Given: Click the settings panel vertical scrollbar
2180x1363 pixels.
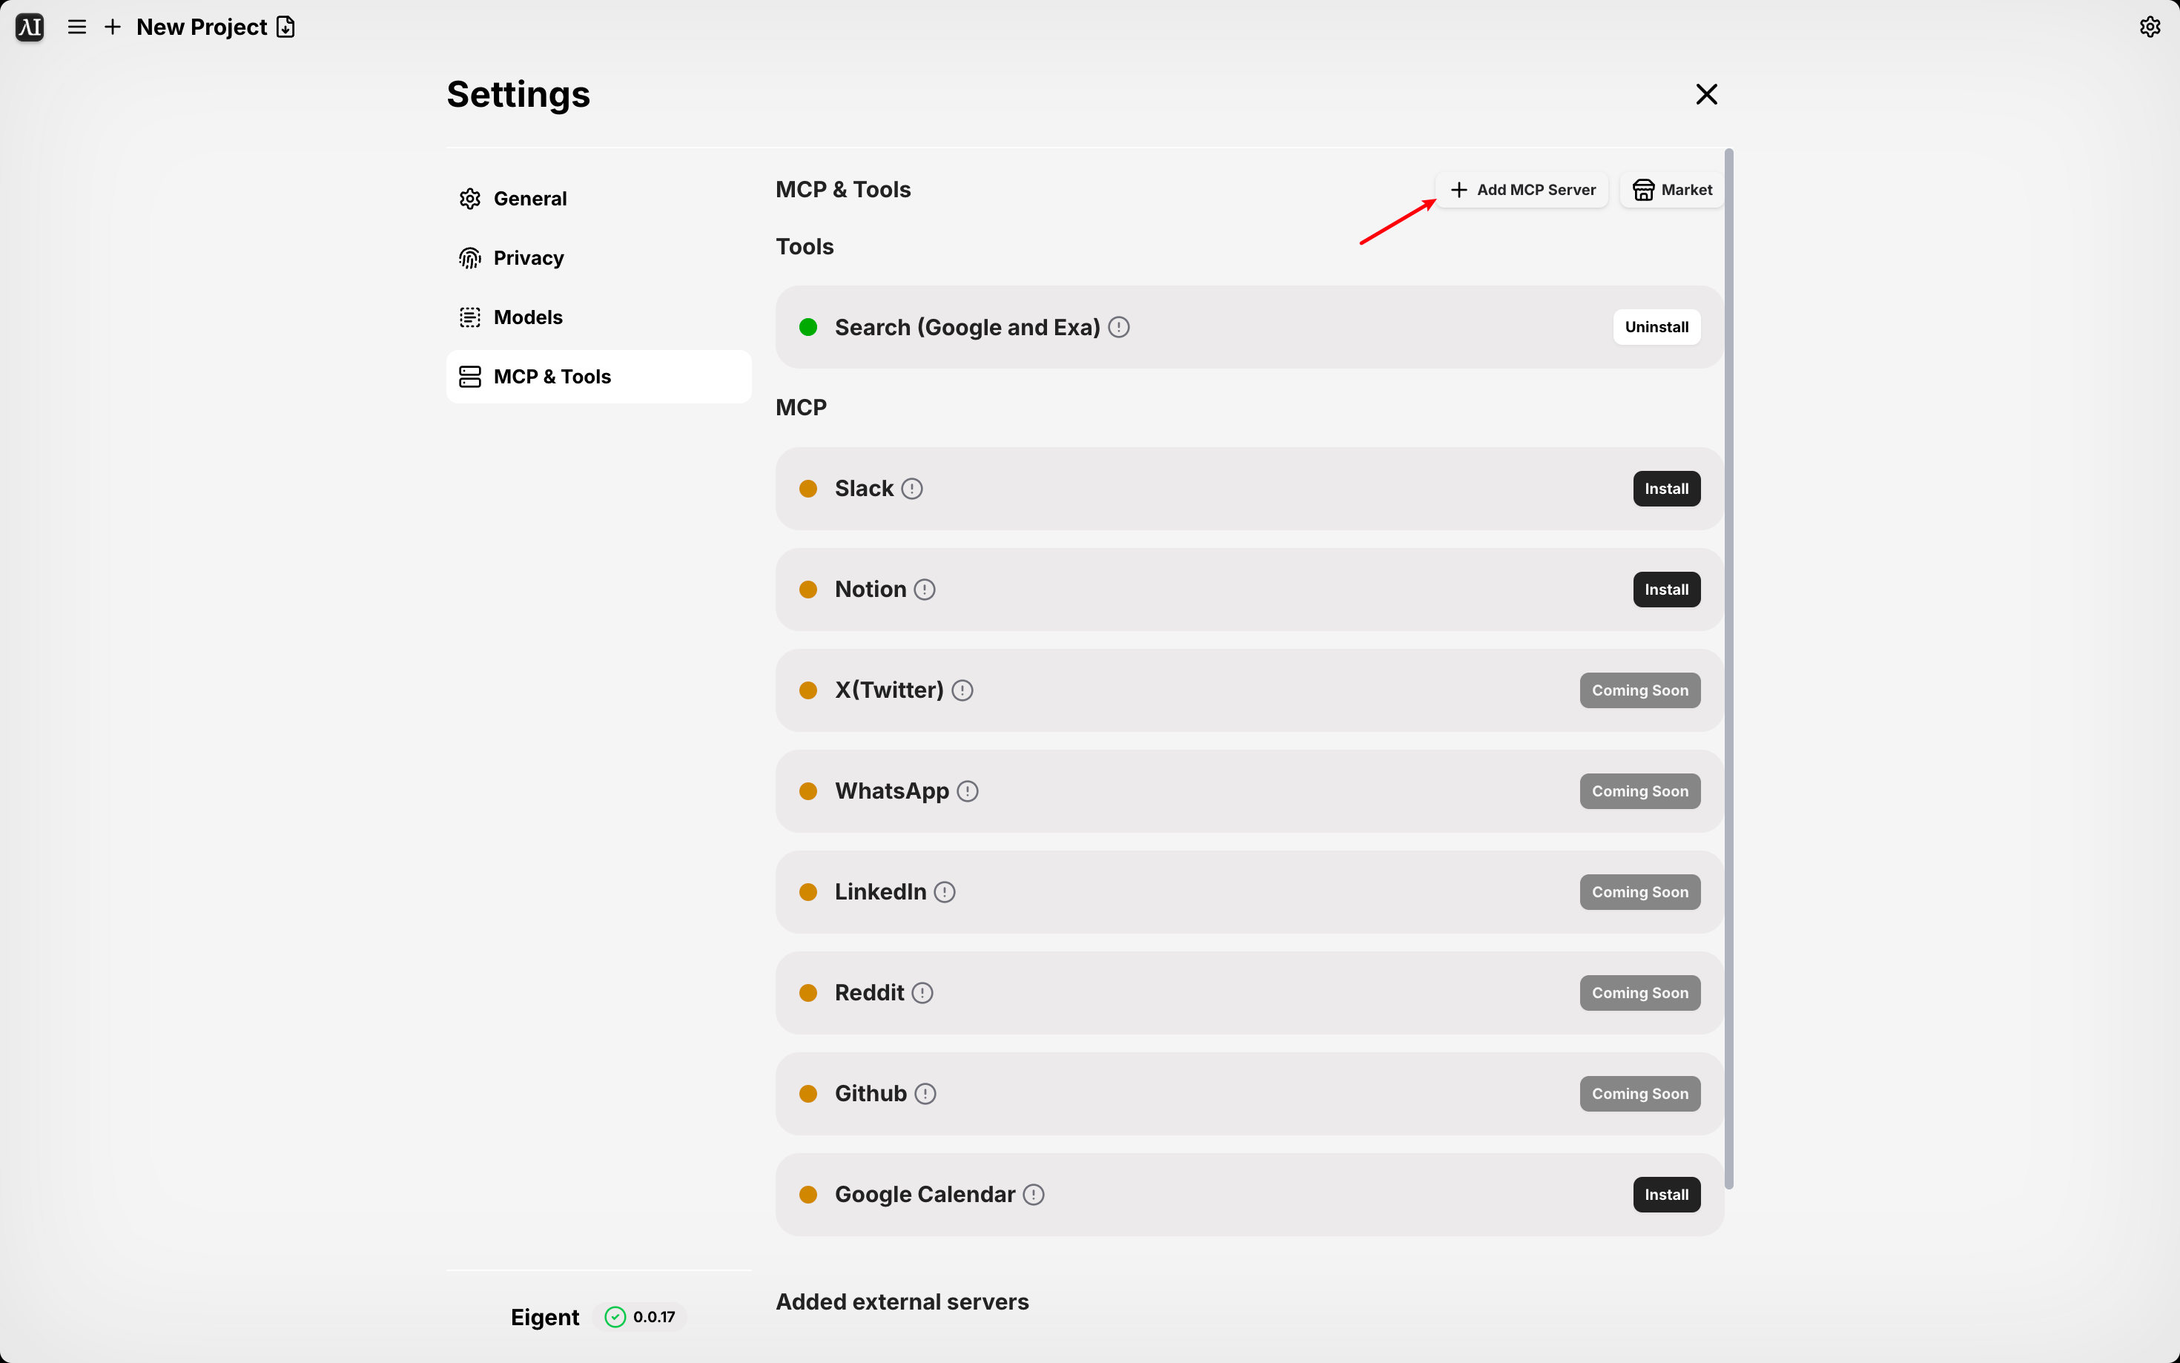Looking at the screenshot, I should click(x=1728, y=669).
